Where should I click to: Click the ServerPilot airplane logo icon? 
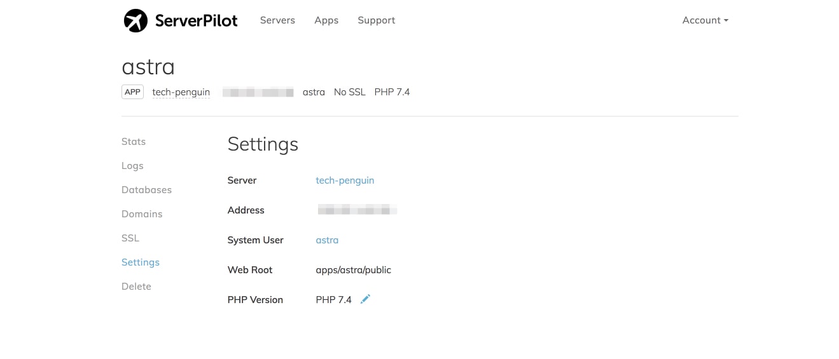135,20
